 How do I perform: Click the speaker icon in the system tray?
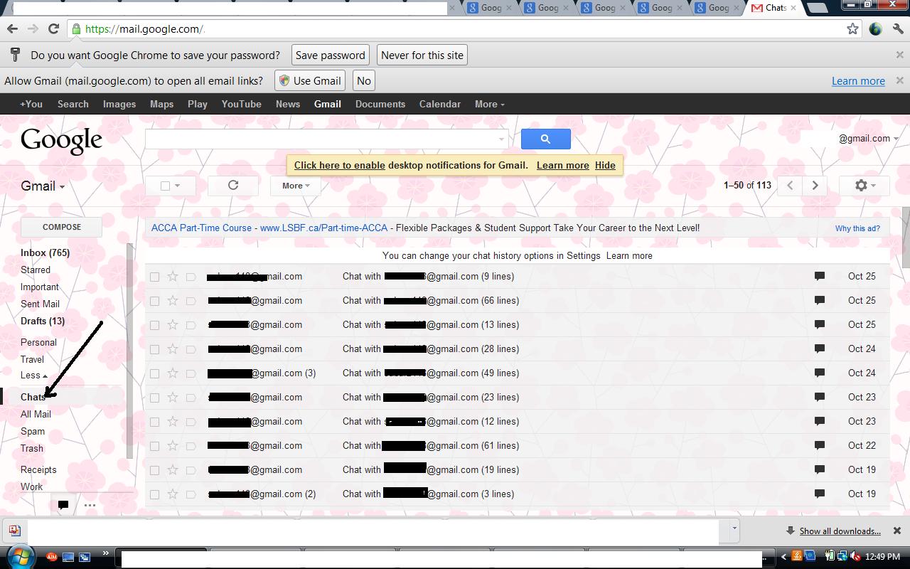click(856, 556)
